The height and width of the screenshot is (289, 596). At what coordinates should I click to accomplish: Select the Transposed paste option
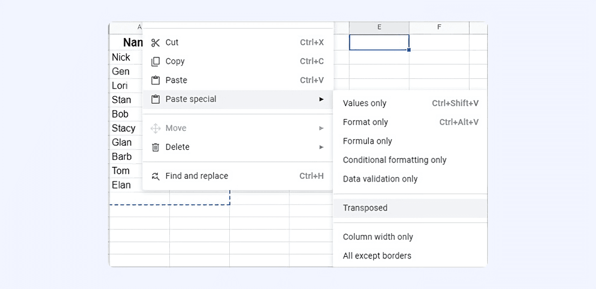(365, 208)
